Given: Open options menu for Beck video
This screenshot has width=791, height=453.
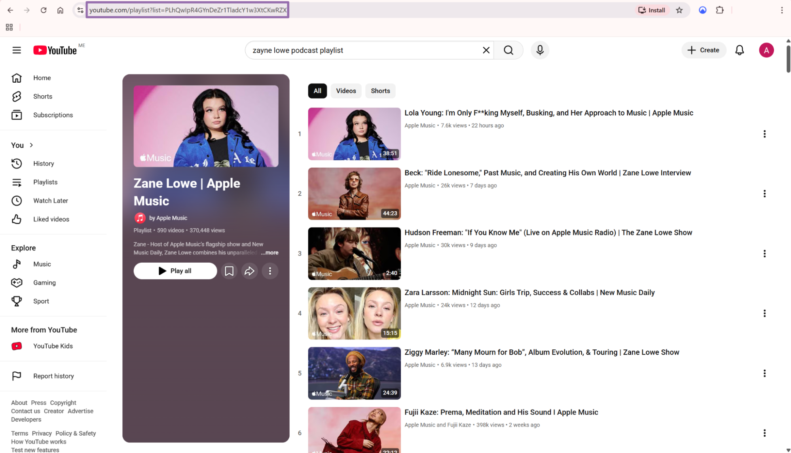Looking at the screenshot, I should click(764, 194).
